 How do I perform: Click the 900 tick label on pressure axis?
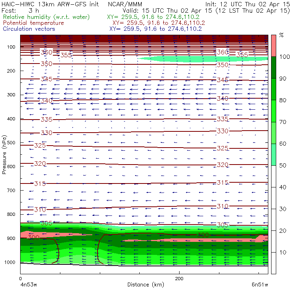(x=11, y=238)
